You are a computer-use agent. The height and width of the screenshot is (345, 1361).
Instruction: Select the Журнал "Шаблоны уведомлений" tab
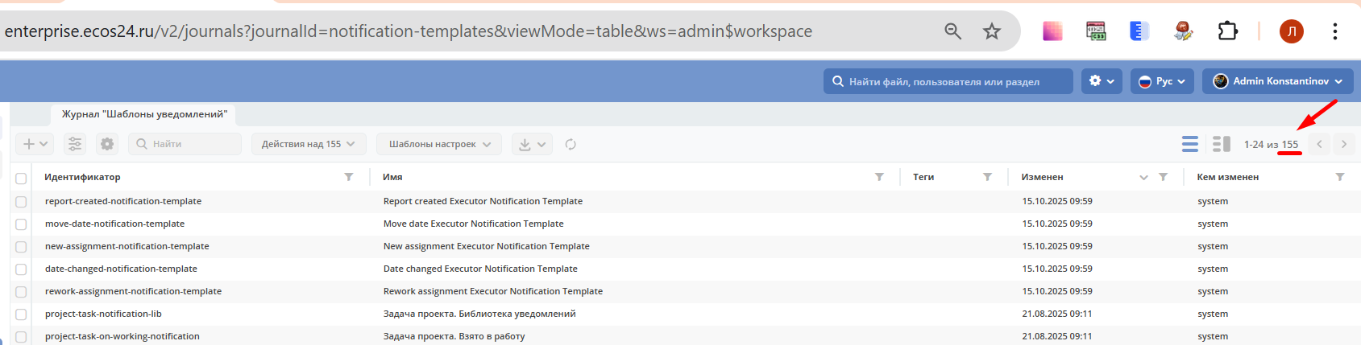(144, 114)
